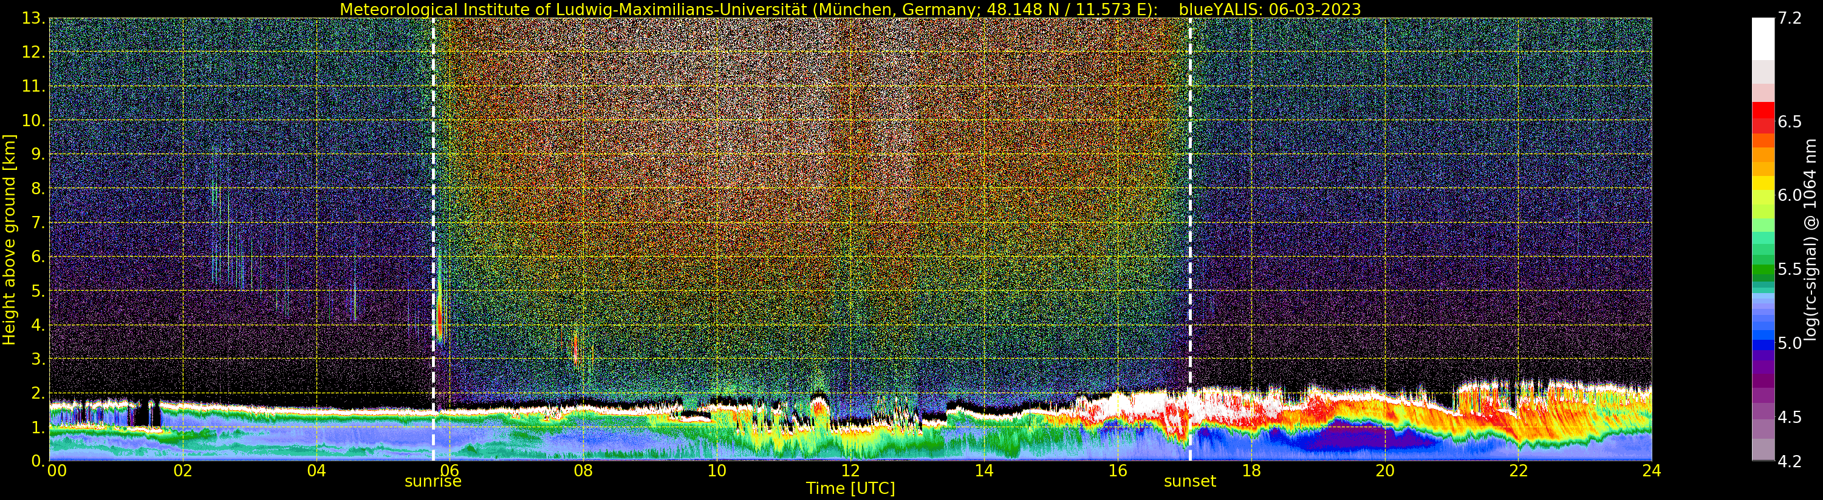
Task: Click the 7.2 value on the colorbar
Action: click(1790, 18)
